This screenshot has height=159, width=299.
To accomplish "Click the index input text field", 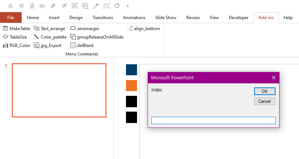I will (213, 120).
